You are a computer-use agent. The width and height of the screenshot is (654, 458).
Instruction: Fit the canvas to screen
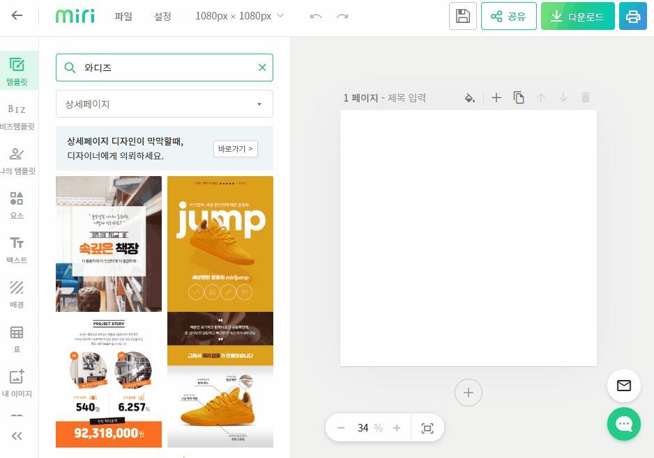(x=427, y=428)
